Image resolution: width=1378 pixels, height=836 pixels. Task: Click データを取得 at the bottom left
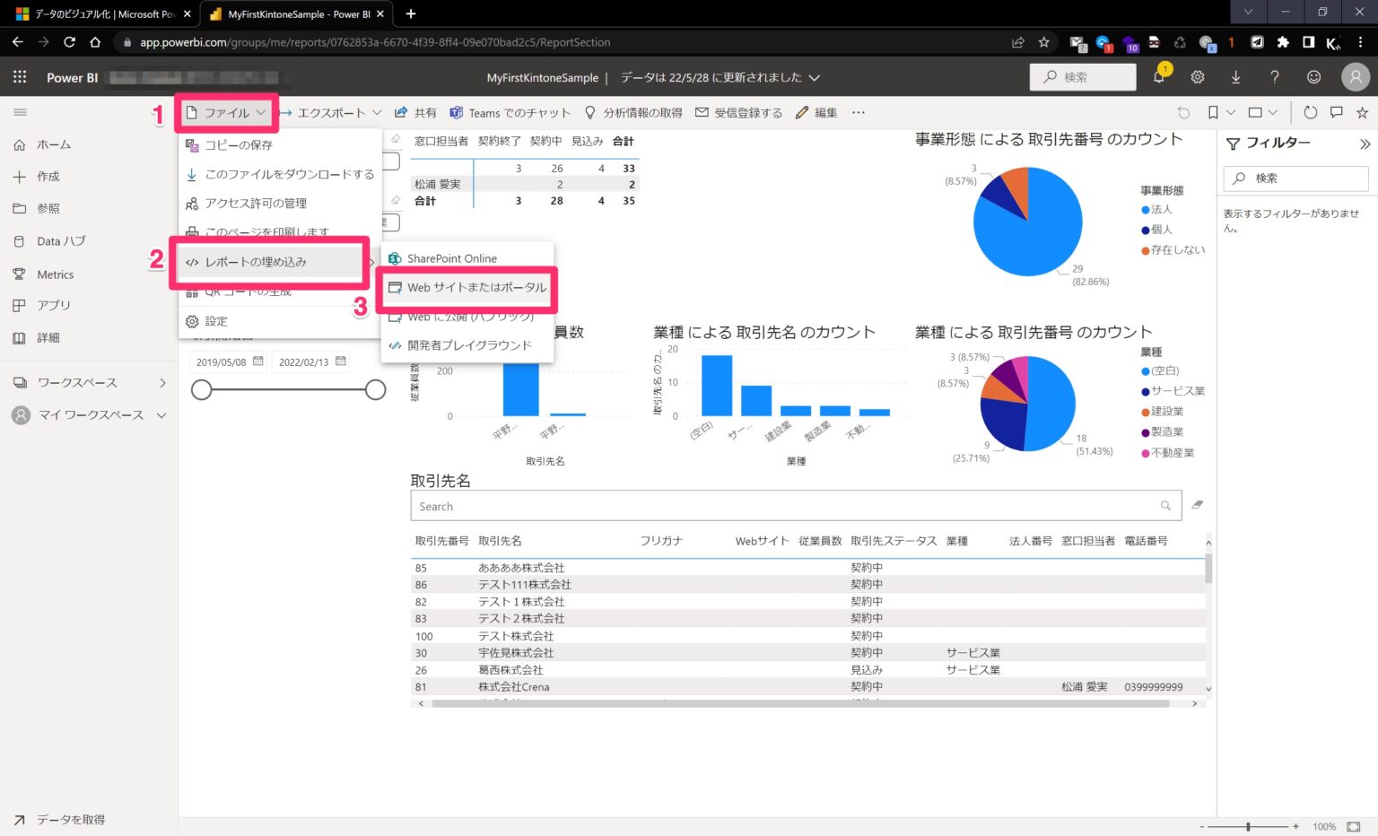69,819
